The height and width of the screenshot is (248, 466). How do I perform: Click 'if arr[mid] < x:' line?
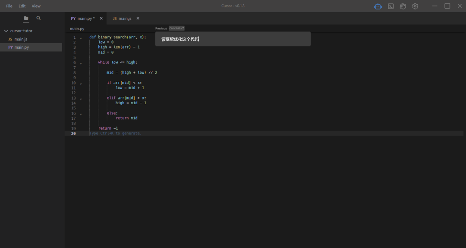click(x=124, y=83)
